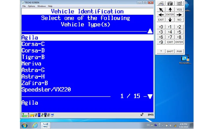
Task: Click the yellow car icon in status bar
Action: coord(32,115)
